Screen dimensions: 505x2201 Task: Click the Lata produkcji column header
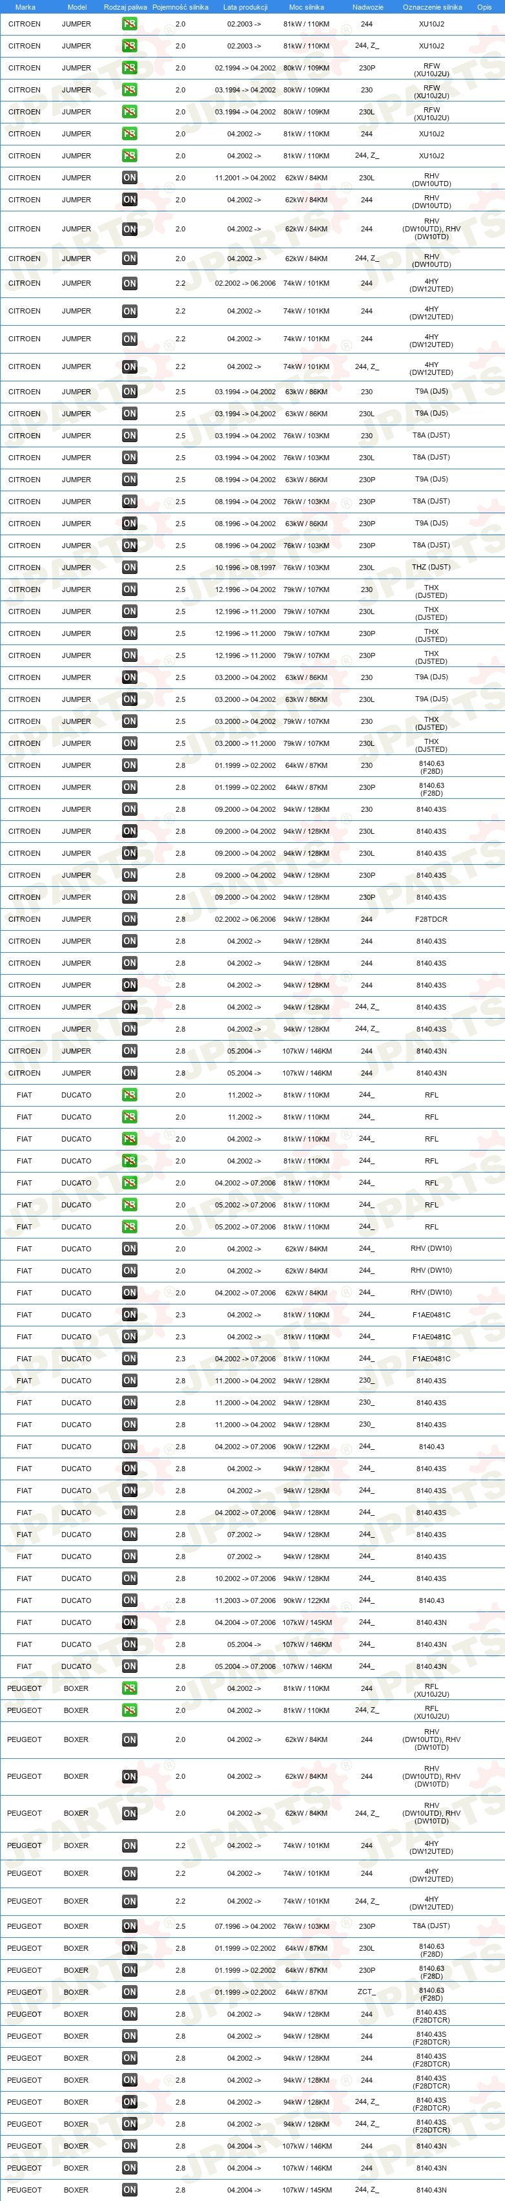click(x=245, y=7)
